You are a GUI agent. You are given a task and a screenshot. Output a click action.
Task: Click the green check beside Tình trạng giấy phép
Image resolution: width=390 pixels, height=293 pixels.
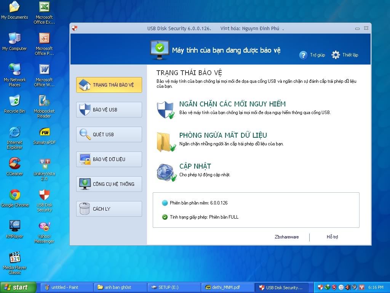[165, 217]
